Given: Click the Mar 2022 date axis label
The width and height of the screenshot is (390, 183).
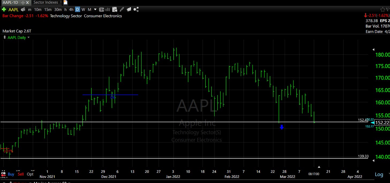Looking at the screenshot, I should [x=288, y=177].
